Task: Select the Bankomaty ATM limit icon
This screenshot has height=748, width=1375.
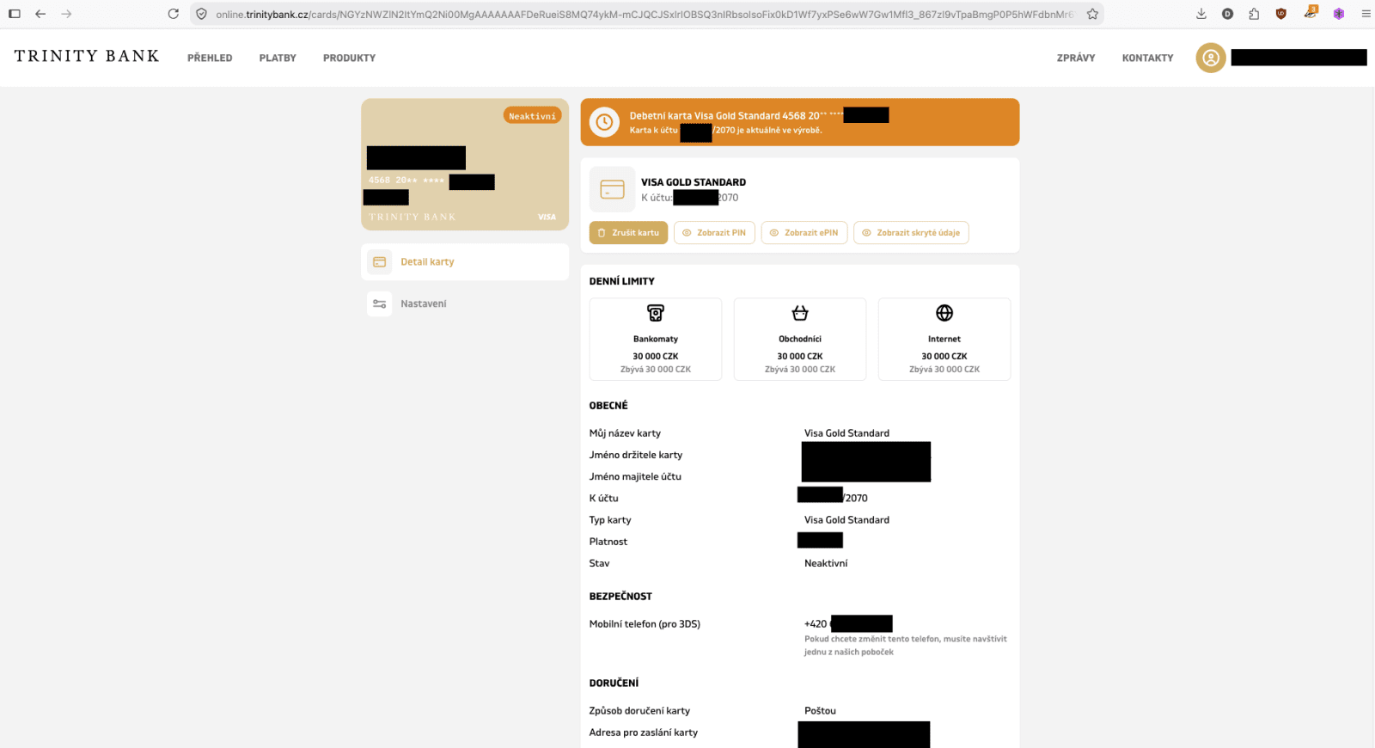Action: point(656,313)
